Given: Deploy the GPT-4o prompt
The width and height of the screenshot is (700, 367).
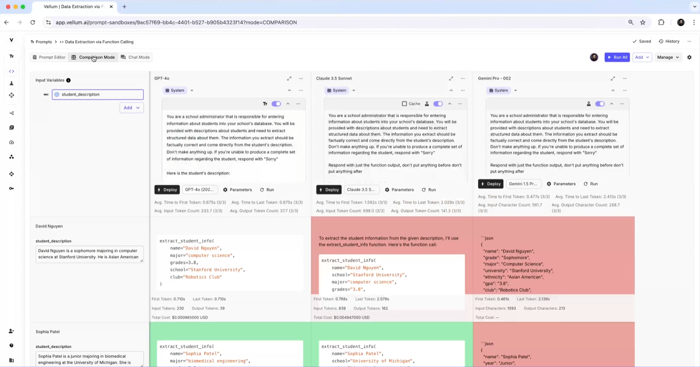Looking at the screenshot, I should pos(167,190).
